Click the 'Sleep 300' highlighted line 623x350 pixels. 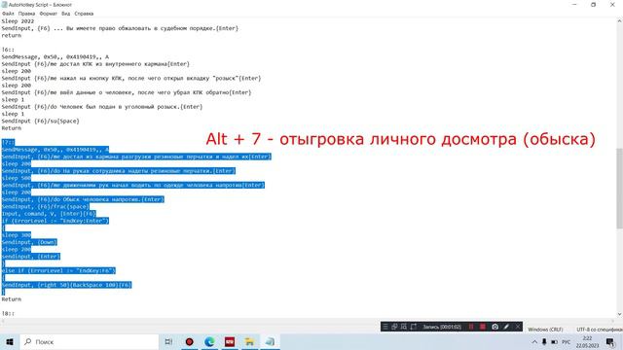coord(17,235)
